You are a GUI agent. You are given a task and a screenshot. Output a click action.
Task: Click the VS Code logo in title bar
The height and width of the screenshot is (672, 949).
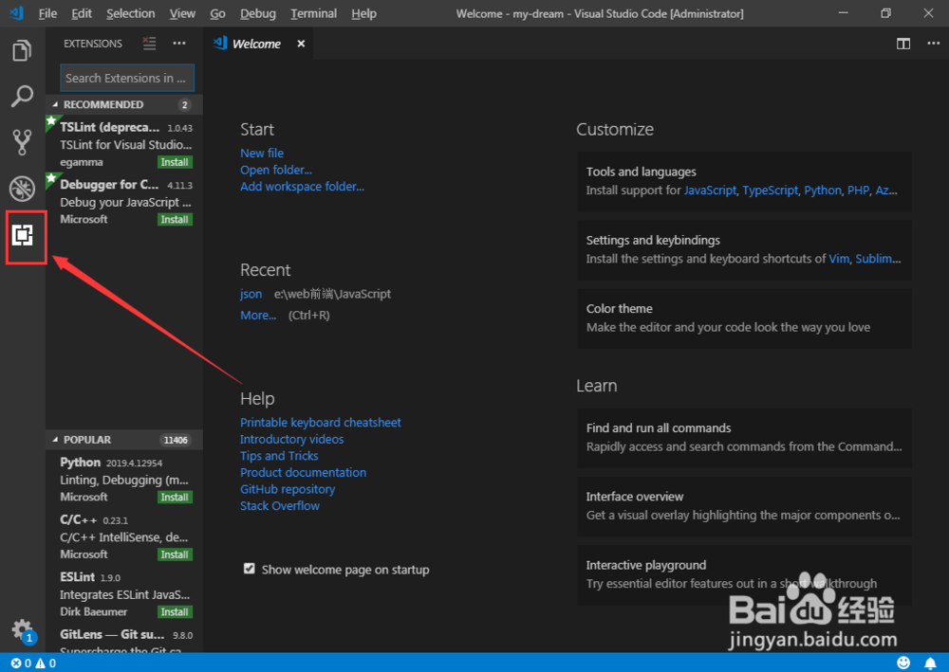(17, 12)
